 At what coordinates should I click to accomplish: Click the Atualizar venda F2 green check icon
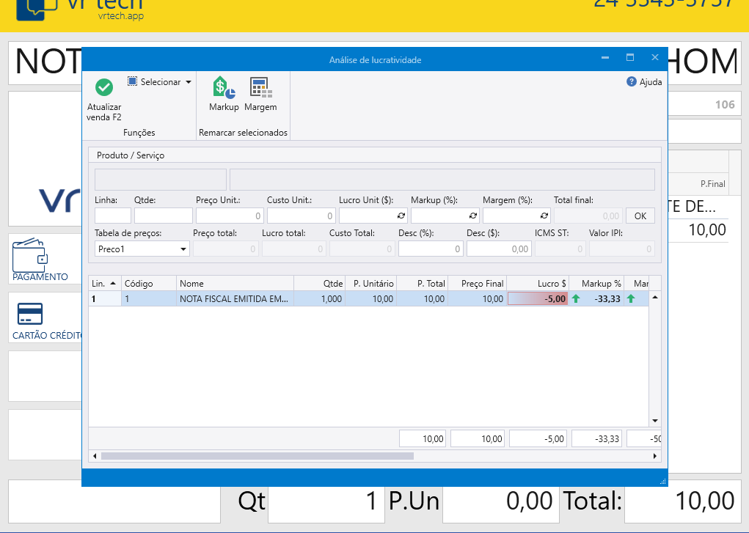[x=104, y=87]
